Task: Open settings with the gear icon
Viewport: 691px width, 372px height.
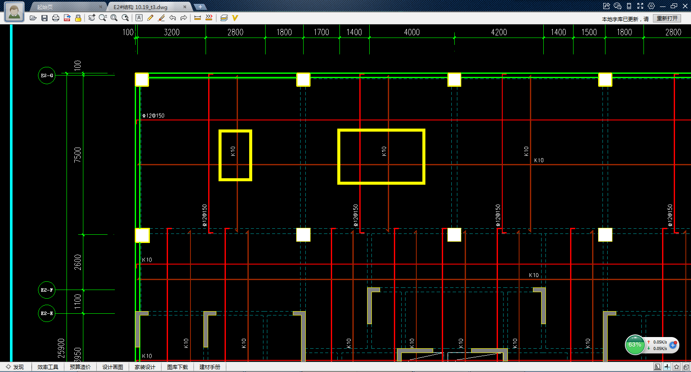Action: 651,6
